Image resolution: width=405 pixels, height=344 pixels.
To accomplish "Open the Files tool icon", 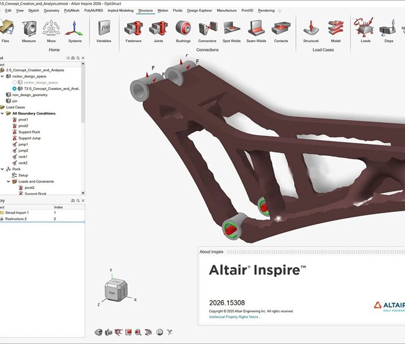I will tap(6, 28).
